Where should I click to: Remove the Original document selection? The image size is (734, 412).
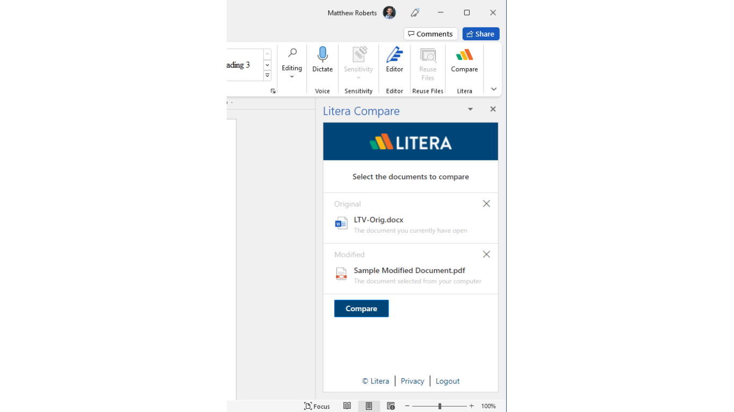point(486,204)
